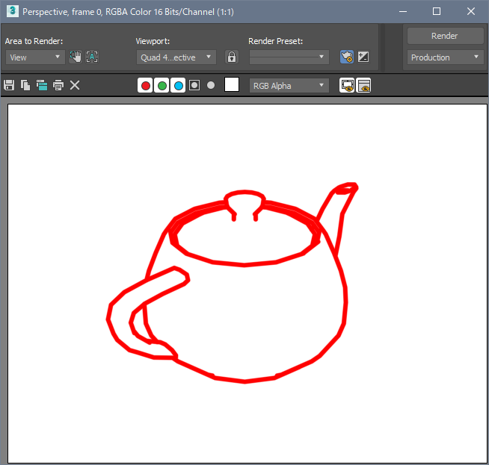Click the Save Image disk icon
Viewport: 489px width, 465px height.
(9, 85)
